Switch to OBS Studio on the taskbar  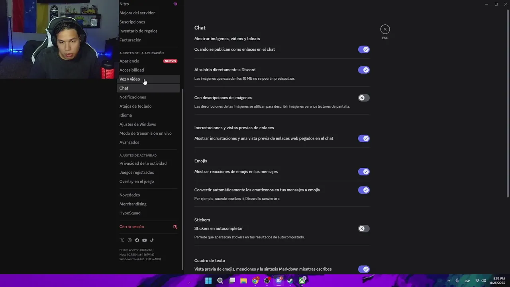tap(267, 281)
